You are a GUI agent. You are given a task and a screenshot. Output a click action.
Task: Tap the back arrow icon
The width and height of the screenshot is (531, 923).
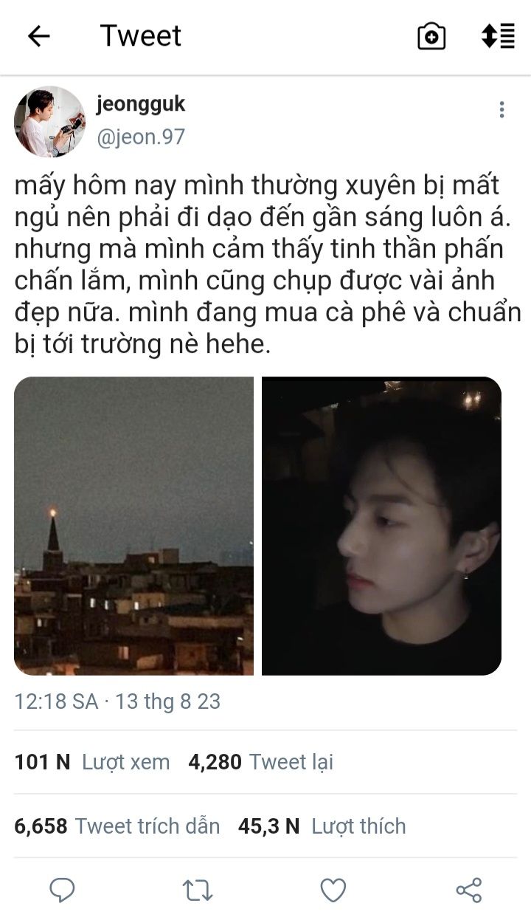click(38, 36)
